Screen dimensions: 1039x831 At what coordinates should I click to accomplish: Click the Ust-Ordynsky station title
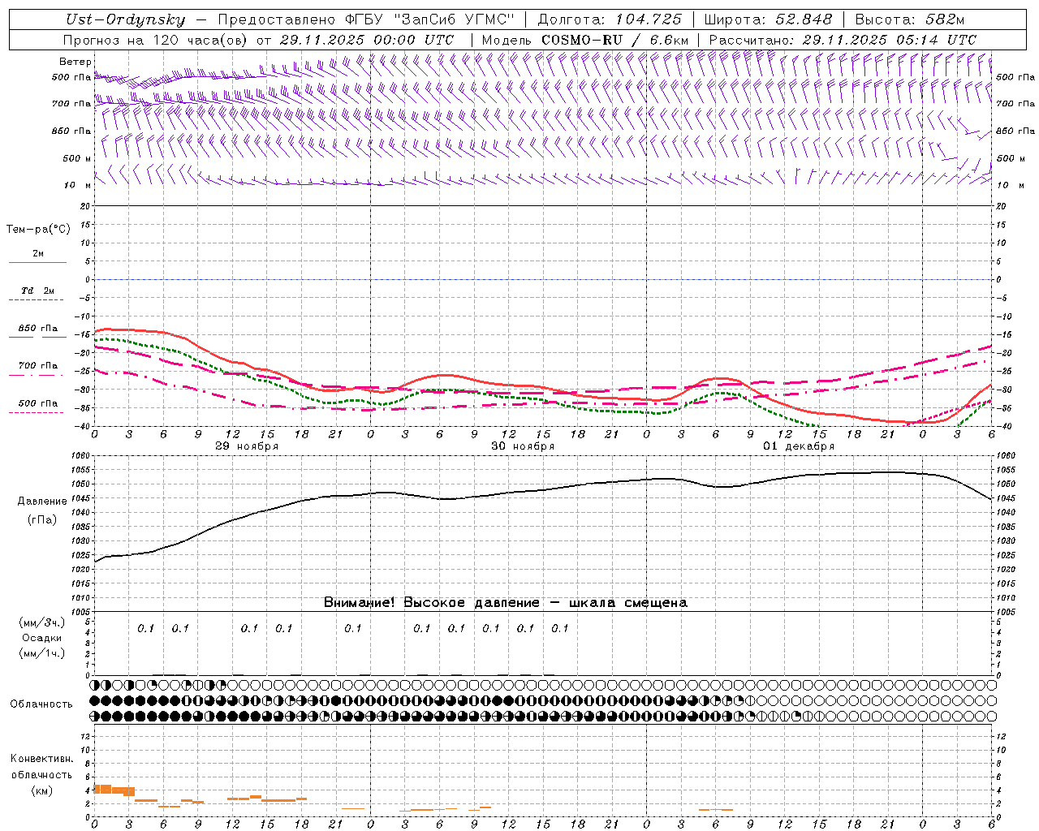point(126,19)
